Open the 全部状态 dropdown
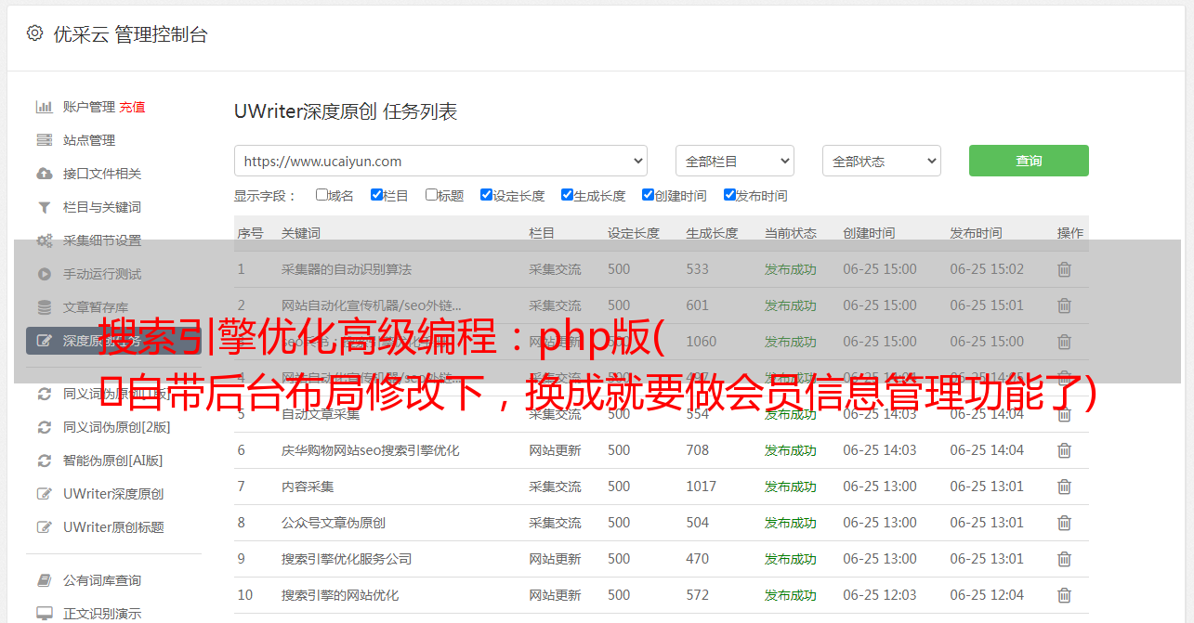 coord(882,161)
